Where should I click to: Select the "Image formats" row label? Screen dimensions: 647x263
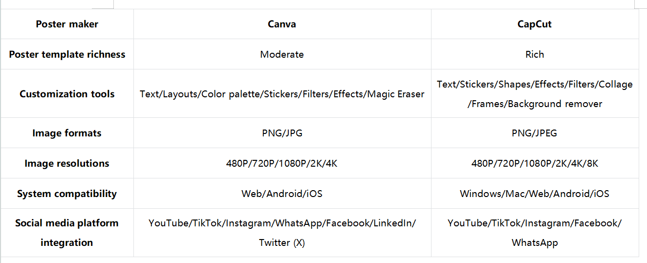click(x=67, y=133)
